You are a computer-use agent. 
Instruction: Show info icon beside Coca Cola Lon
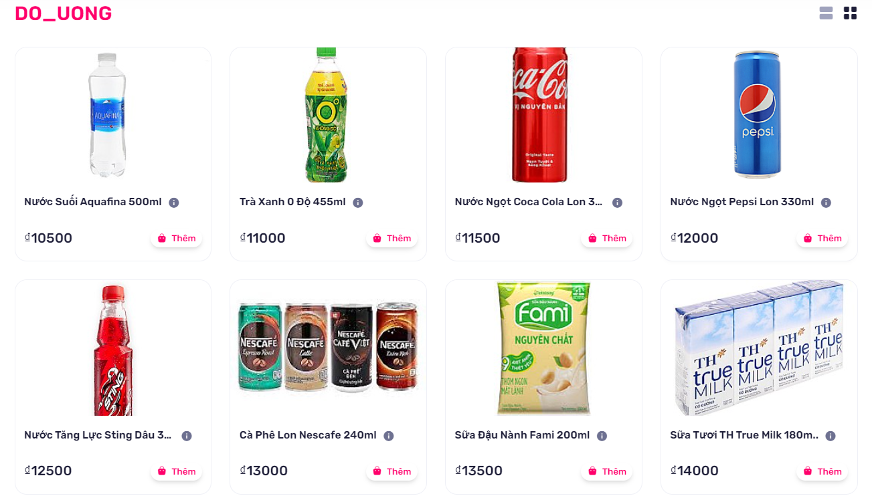pyautogui.click(x=617, y=203)
